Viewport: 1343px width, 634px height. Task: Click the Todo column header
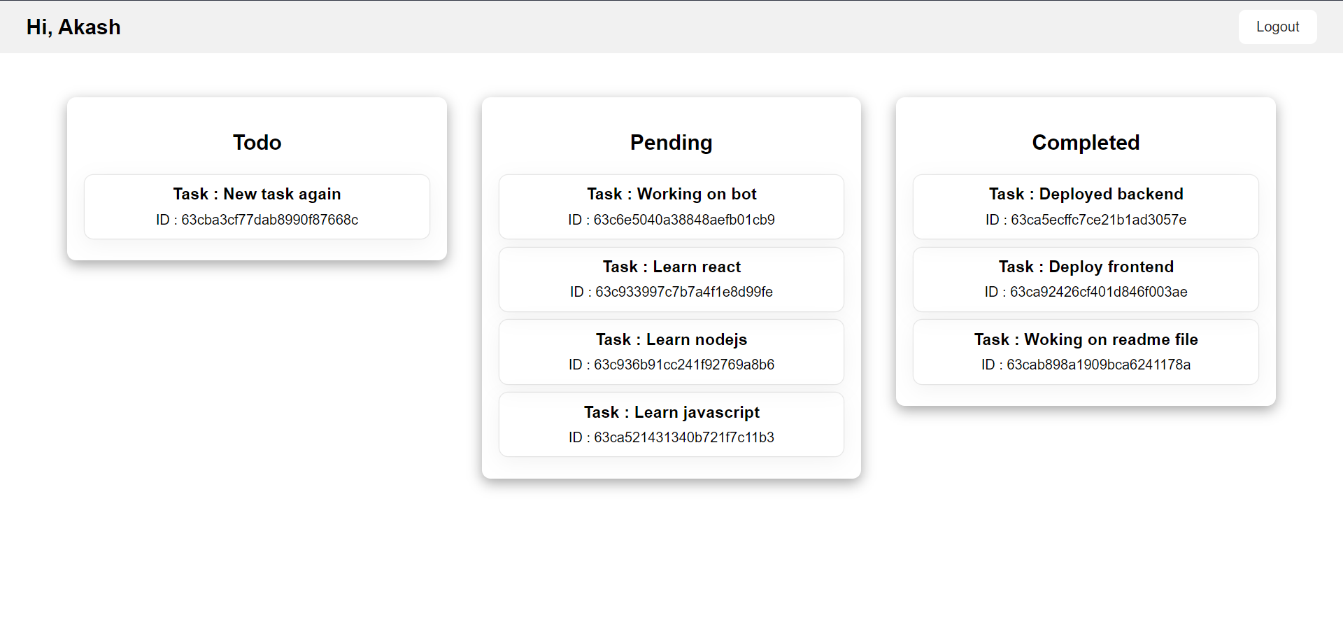[x=257, y=142]
